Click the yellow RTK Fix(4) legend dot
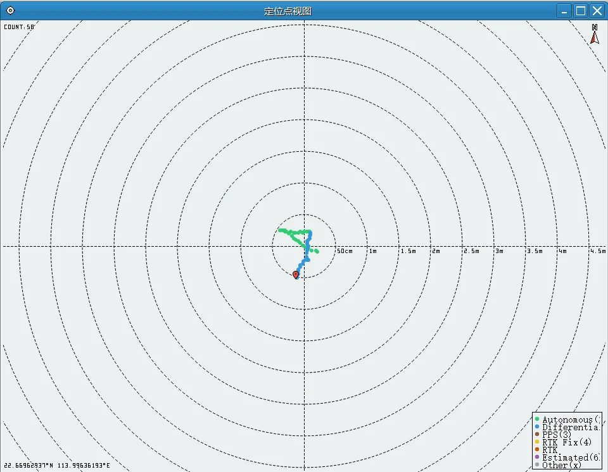 point(537,442)
